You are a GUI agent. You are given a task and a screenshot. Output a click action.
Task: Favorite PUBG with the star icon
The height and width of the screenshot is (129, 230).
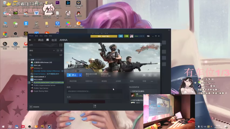155,75
